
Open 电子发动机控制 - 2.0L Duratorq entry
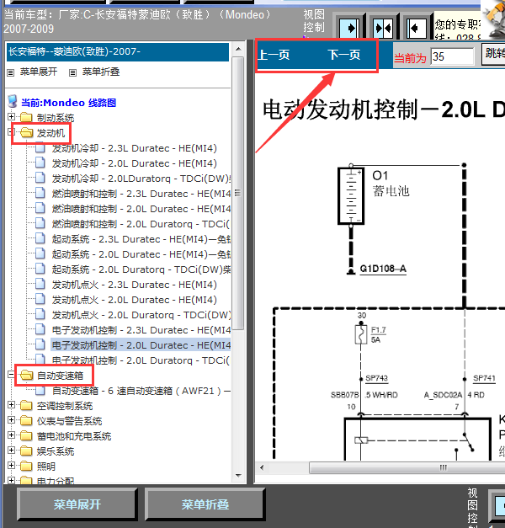point(141,360)
